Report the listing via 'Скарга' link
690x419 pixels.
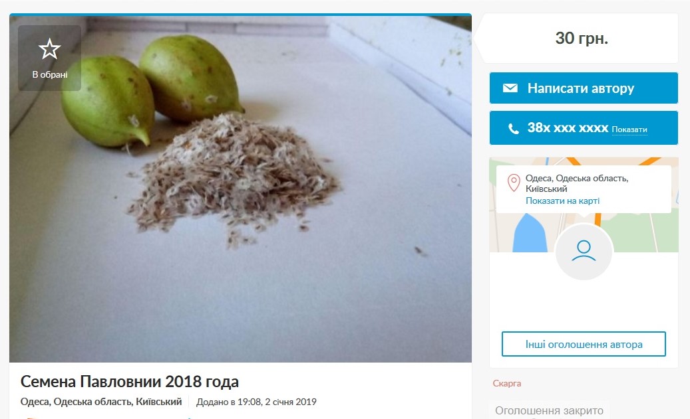coord(507,383)
